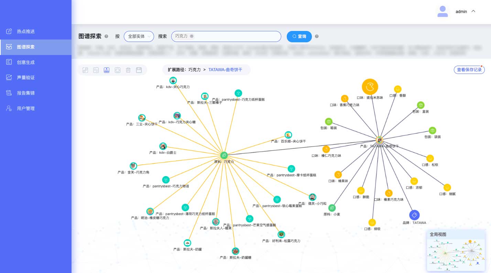Select 用户管理 in the sidebar
The height and width of the screenshot is (273, 491).
(26, 108)
